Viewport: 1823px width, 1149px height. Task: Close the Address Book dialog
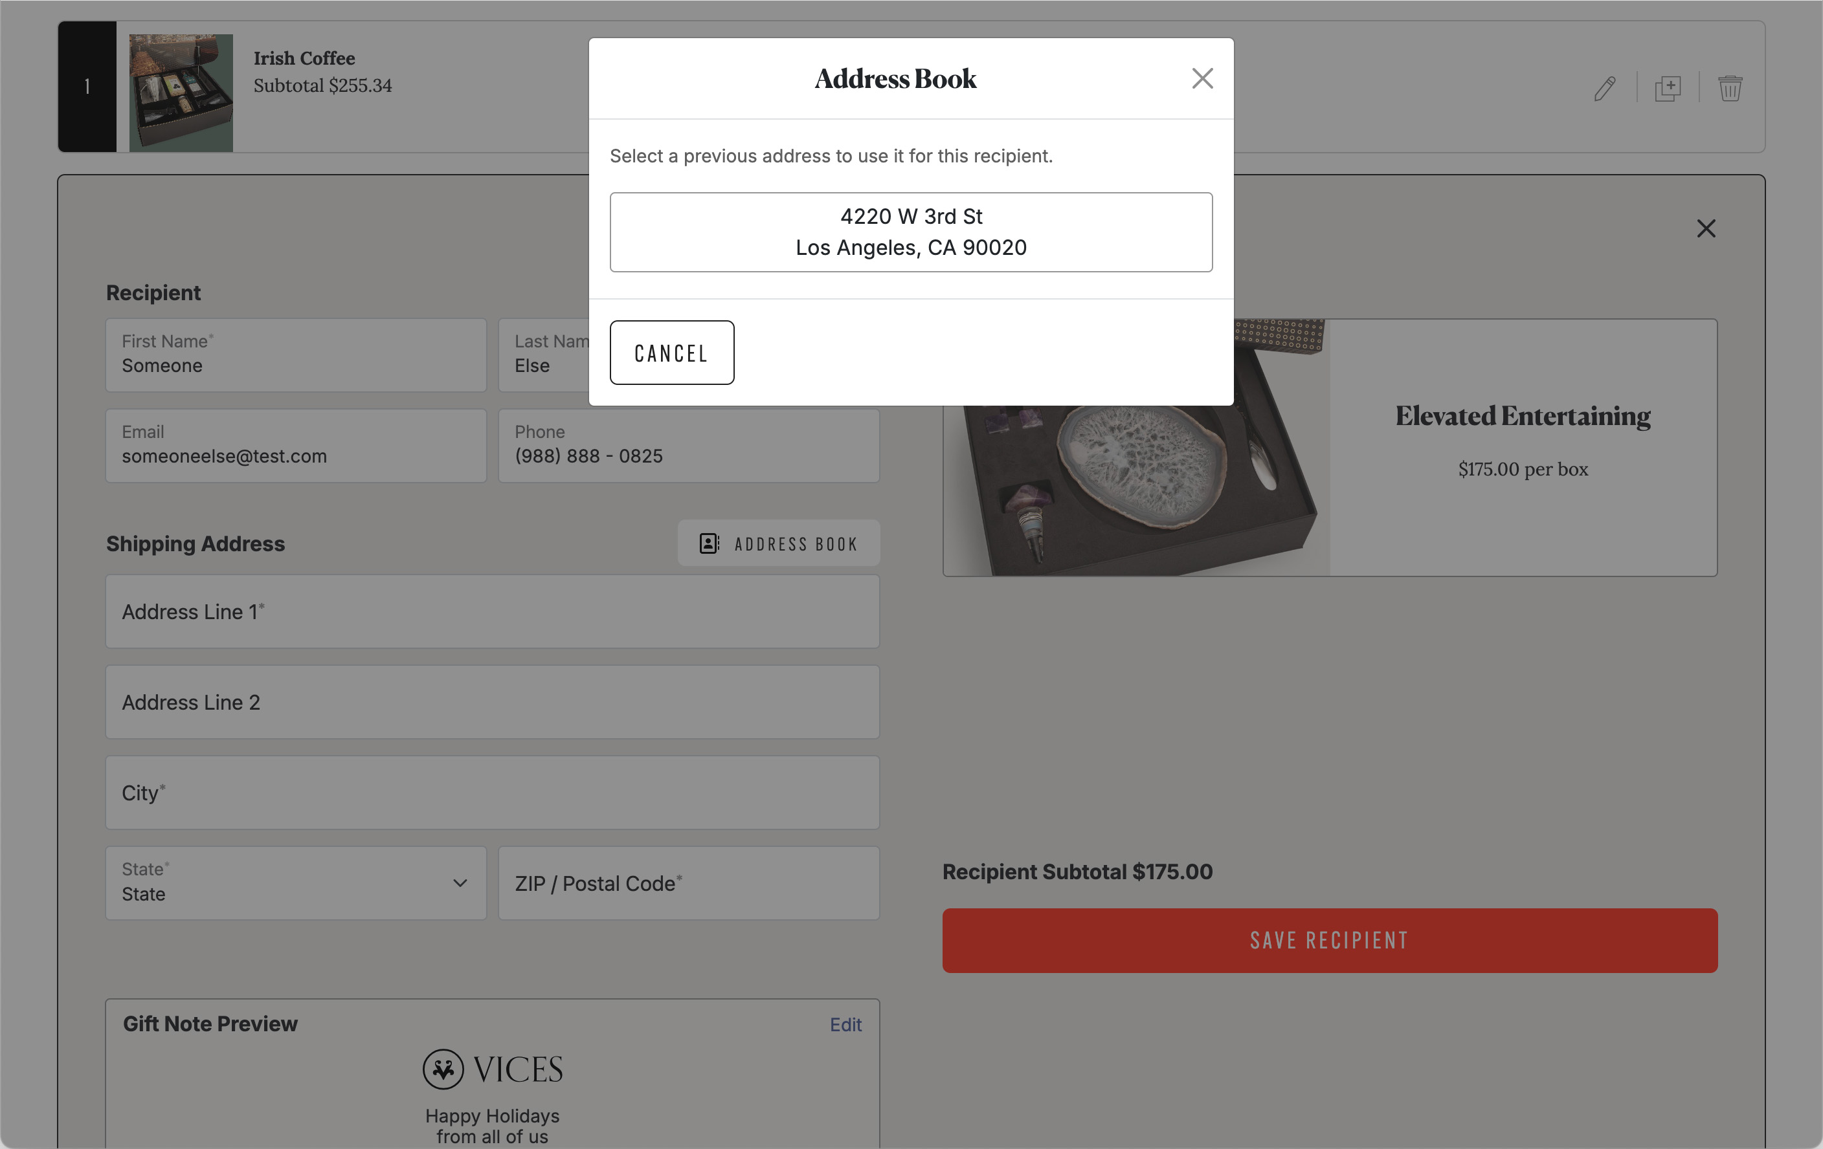click(1202, 79)
